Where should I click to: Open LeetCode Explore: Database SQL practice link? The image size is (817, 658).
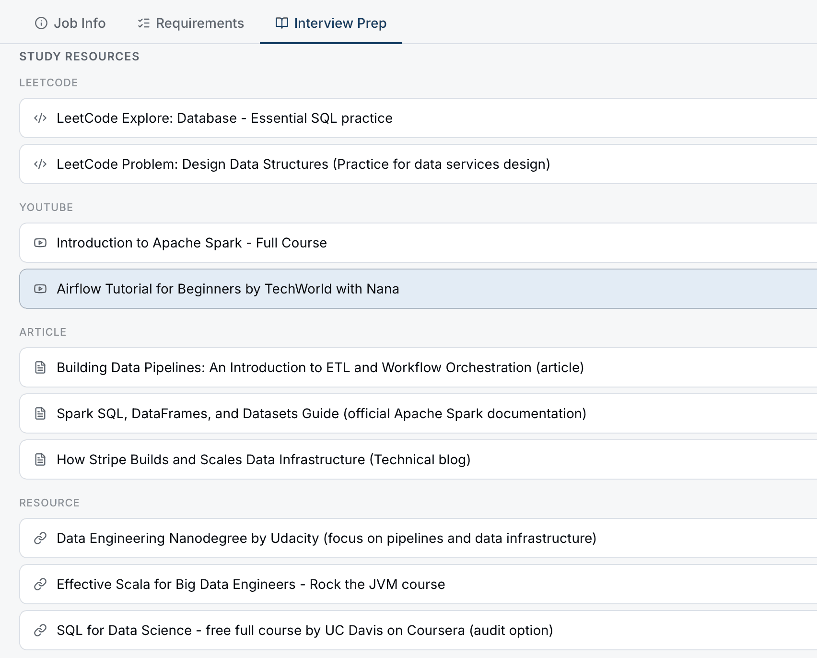click(224, 118)
